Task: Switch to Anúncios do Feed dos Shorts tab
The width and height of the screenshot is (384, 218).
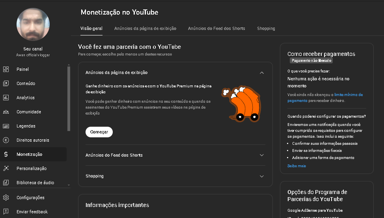Action: tap(216, 28)
